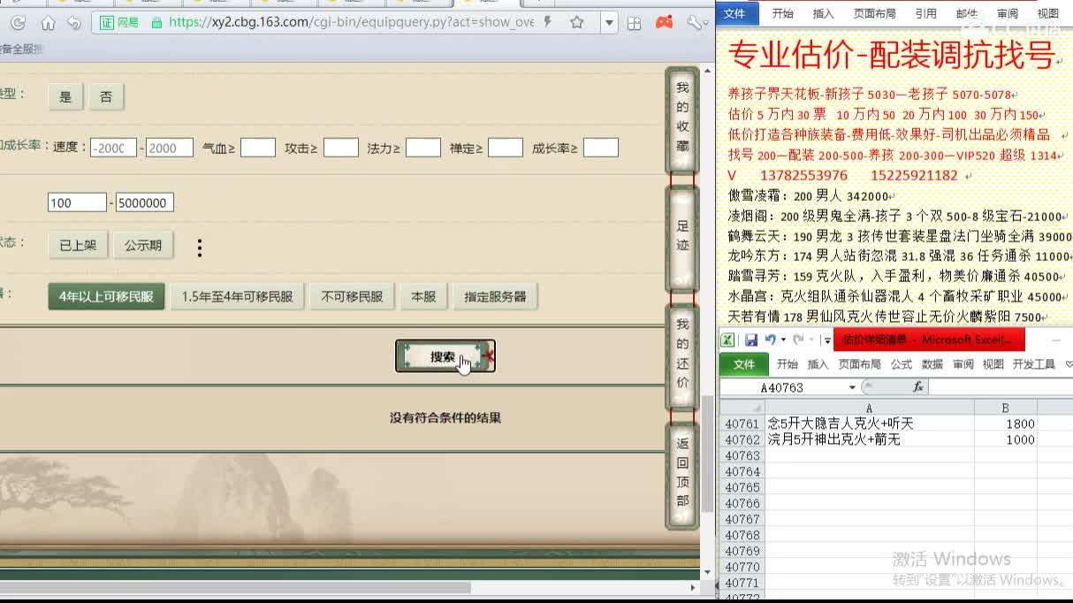Open Excel 数据 ribbon tab

click(932, 364)
